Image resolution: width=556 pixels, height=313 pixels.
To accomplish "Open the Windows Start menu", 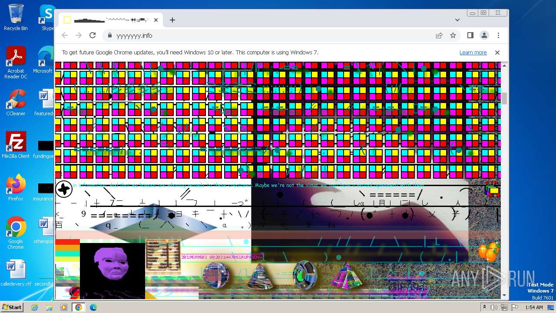I will pyautogui.click(x=12, y=307).
